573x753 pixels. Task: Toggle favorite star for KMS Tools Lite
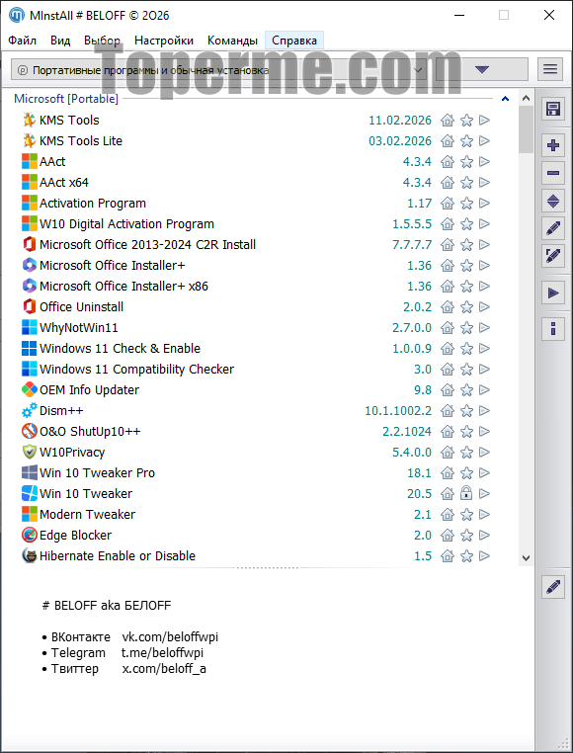pos(466,140)
